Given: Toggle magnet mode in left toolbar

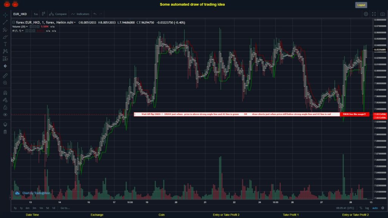Looking at the screenshot, I should point(5,93).
